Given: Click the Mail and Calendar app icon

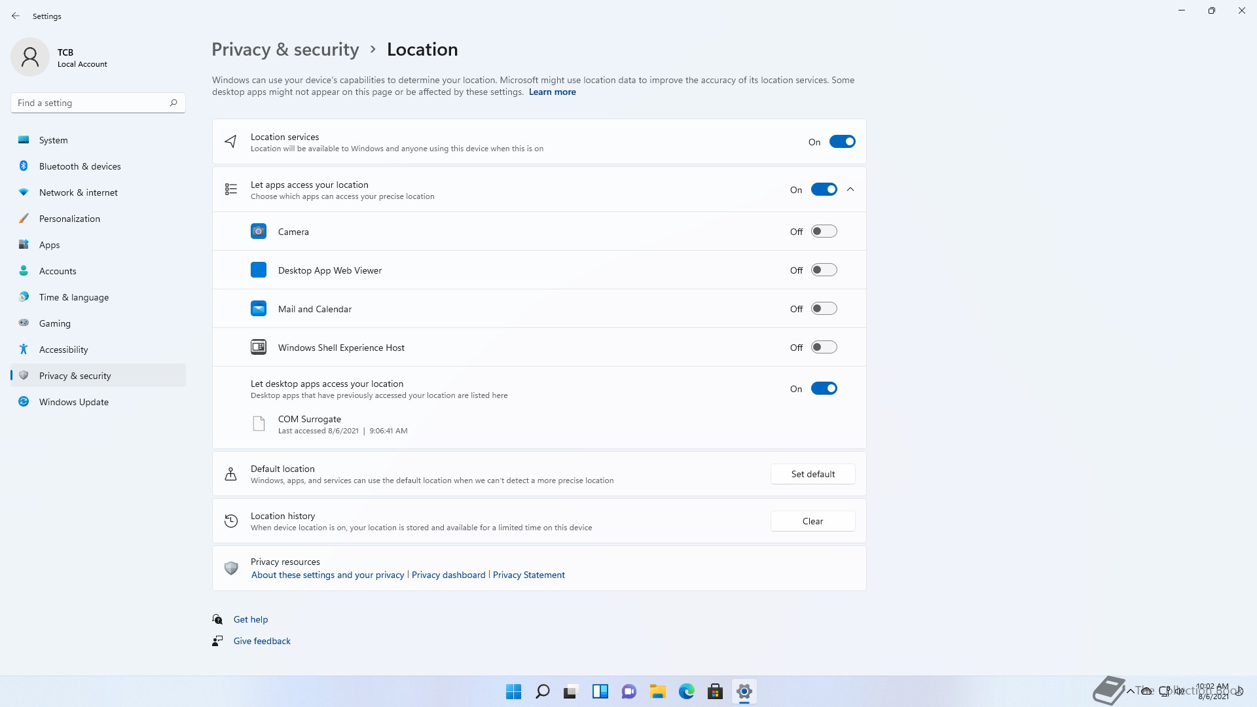Looking at the screenshot, I should pyautogui.click(x=259, y=308).
